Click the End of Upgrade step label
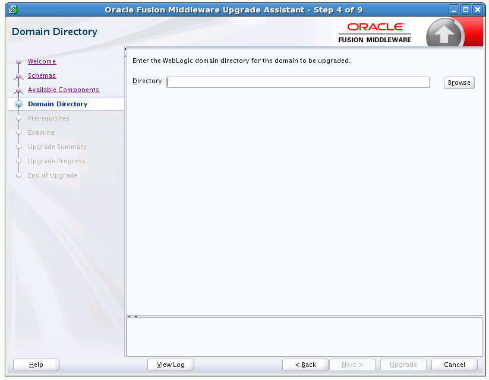This screenshot has width=489, height=380. point(52,175)
